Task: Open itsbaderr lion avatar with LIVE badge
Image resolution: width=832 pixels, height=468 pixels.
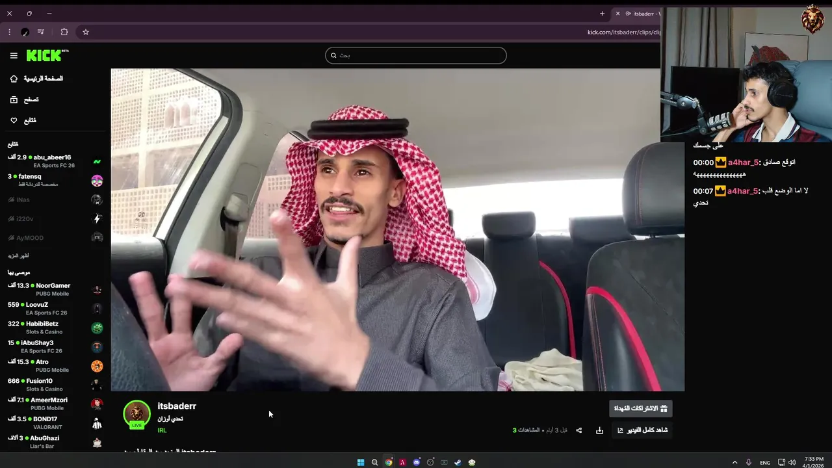Action: 136,415
